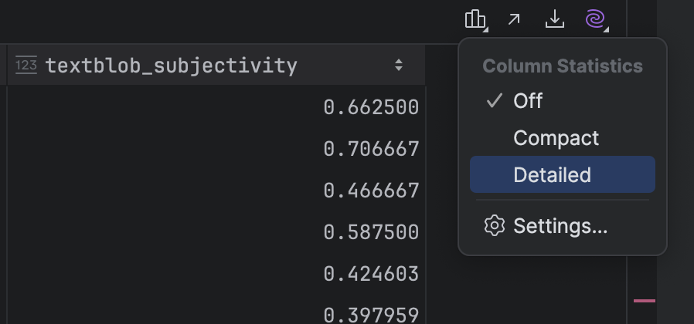Click the numeric type icon of textblob_subjectivity
Screen dimensions: 694x324
[x=26, y=65]
